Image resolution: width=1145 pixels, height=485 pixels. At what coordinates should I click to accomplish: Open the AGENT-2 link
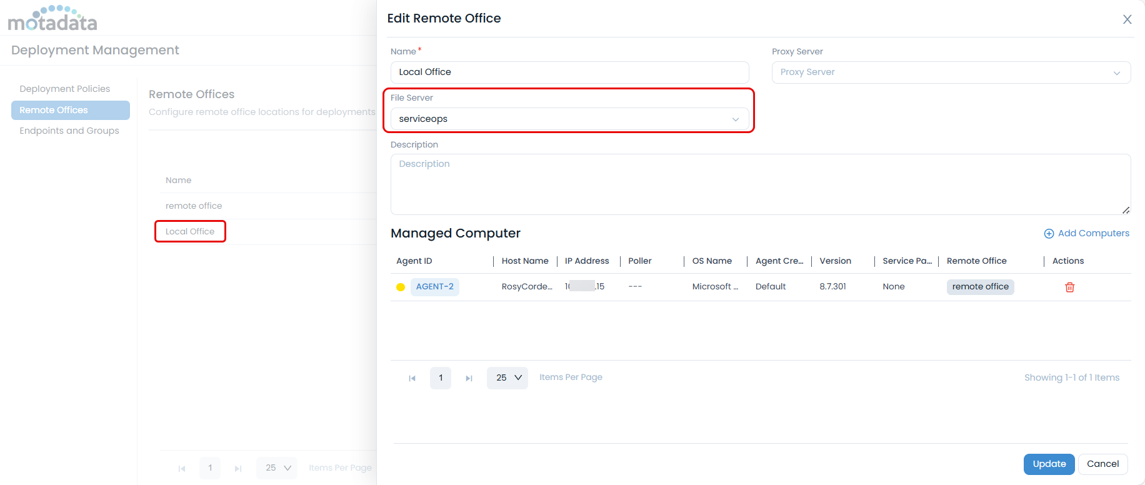434,287
